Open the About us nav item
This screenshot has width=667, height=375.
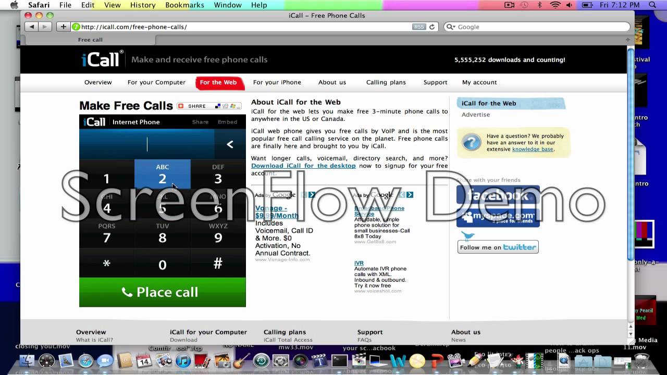(332, 82)
